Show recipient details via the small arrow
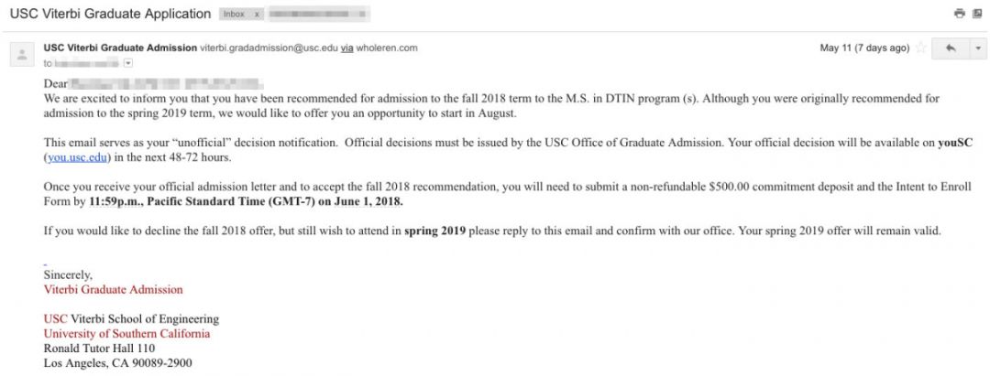 tap(127, 63)
